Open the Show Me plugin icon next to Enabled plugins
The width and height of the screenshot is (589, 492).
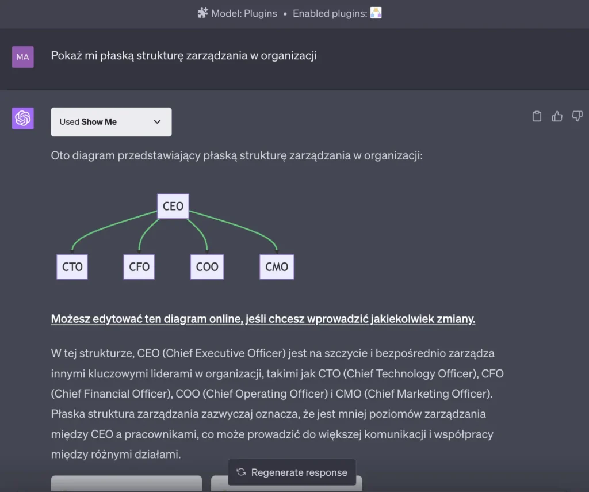pyautogui.click(x=377, y=13)
